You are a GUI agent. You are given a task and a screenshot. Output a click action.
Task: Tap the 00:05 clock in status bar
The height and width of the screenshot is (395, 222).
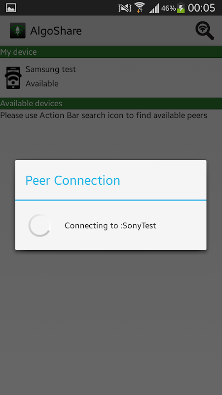[201, 8]
